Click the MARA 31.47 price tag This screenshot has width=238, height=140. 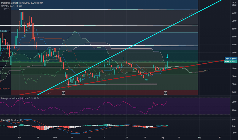[x=230, y=61]
